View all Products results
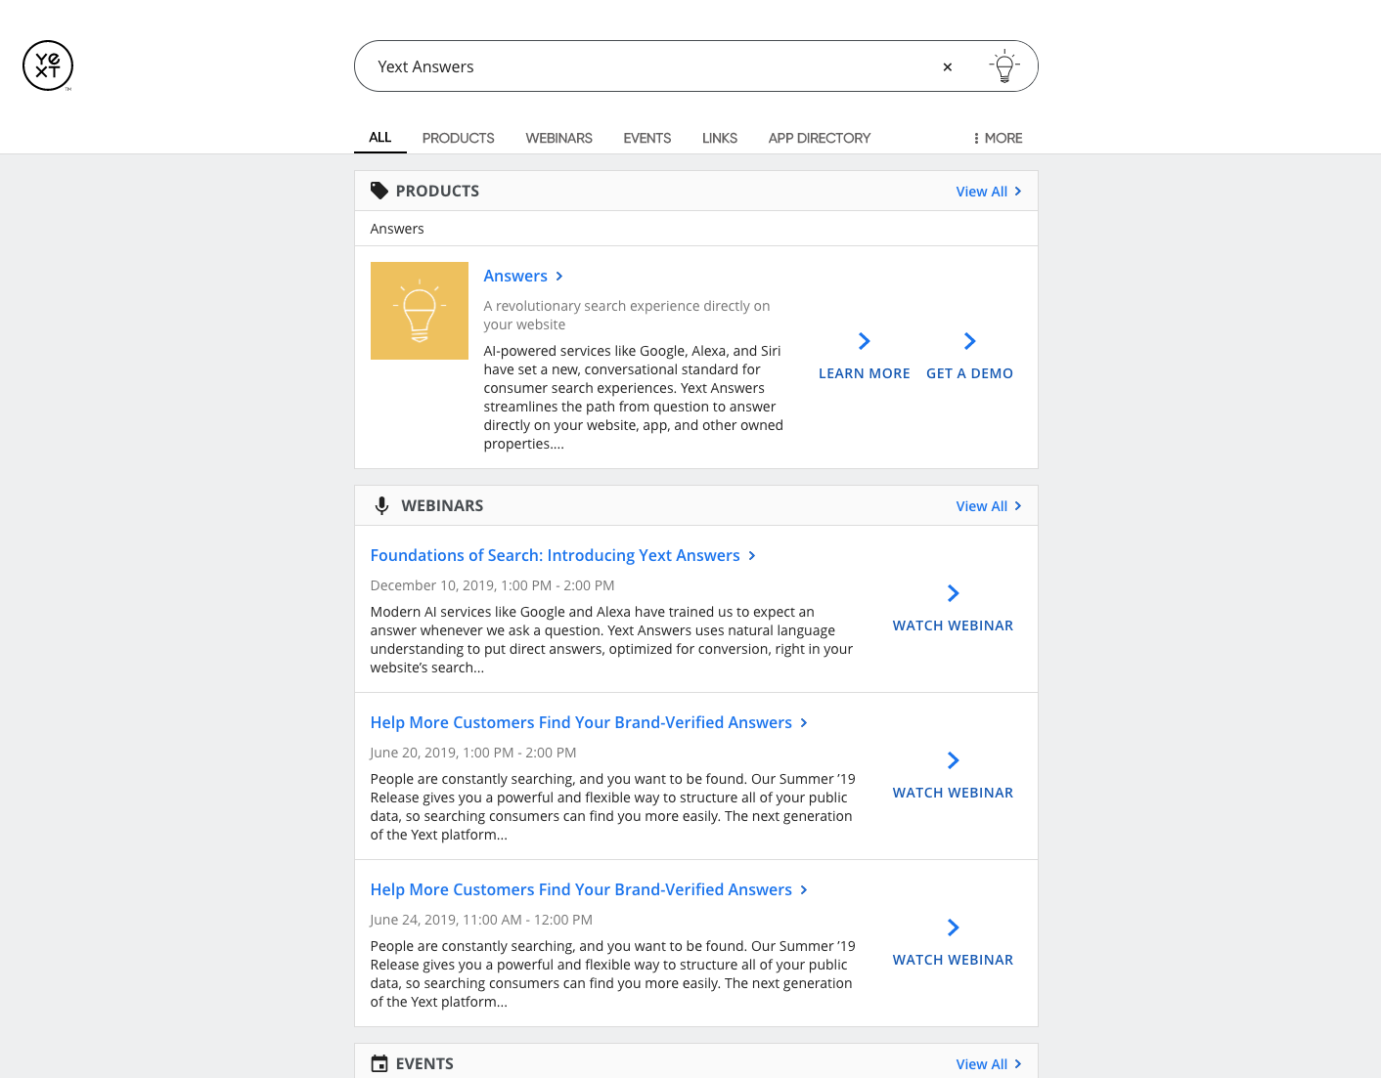Image resolution: width=1381 pixels, height=1078 pixels. pos(989,192)
